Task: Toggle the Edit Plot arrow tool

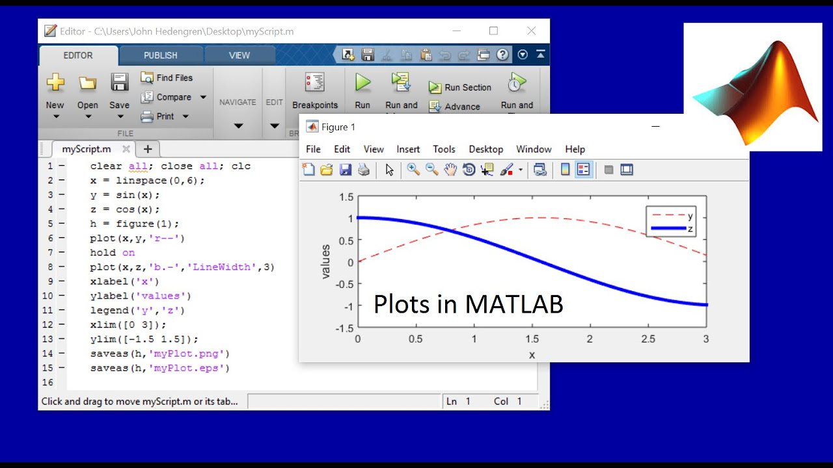Action: pyautogui.click(x=389, y=170)
